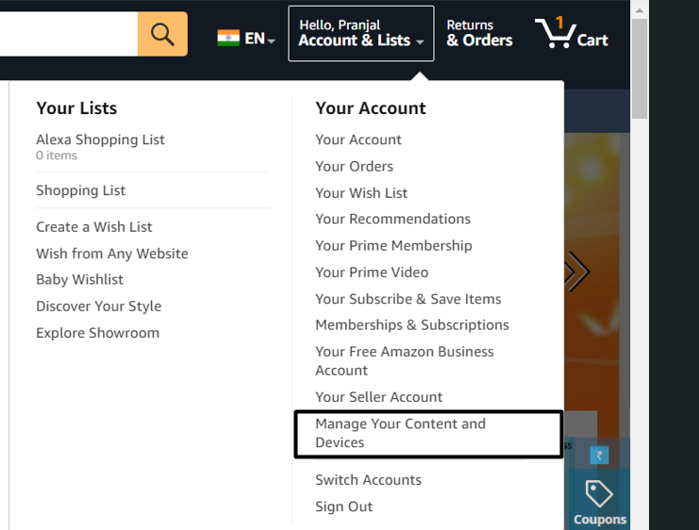The image size is (699, 530).
Task: Select Memberships & Subscriptions
Action: pos(411,324)
